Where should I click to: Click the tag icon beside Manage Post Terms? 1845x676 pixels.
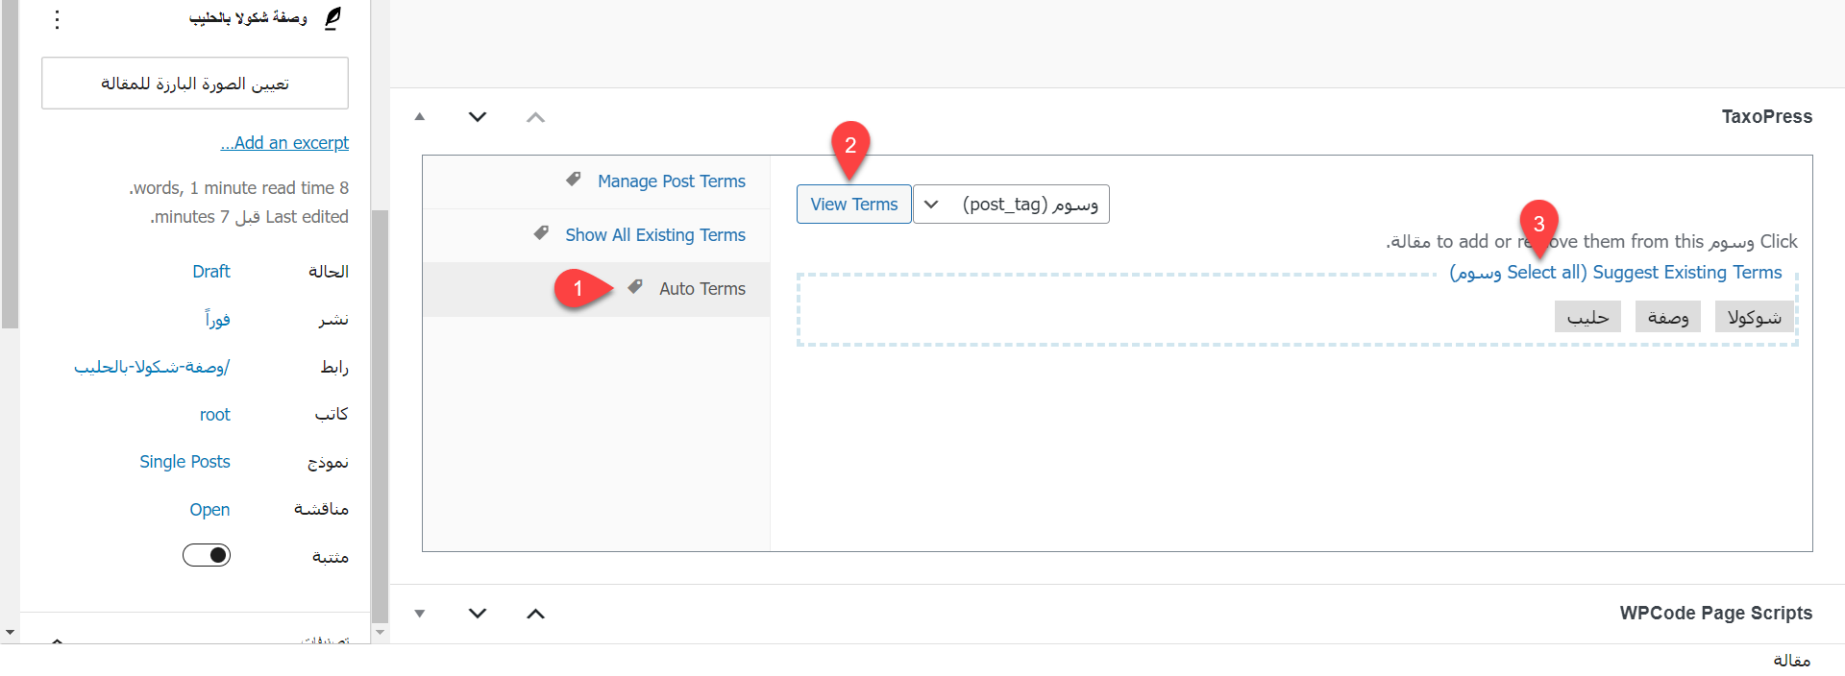pyautogui.click(x=574, y=180)
